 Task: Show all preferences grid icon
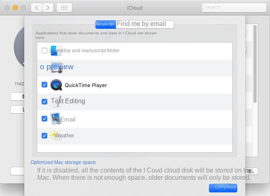pos(64,8)
